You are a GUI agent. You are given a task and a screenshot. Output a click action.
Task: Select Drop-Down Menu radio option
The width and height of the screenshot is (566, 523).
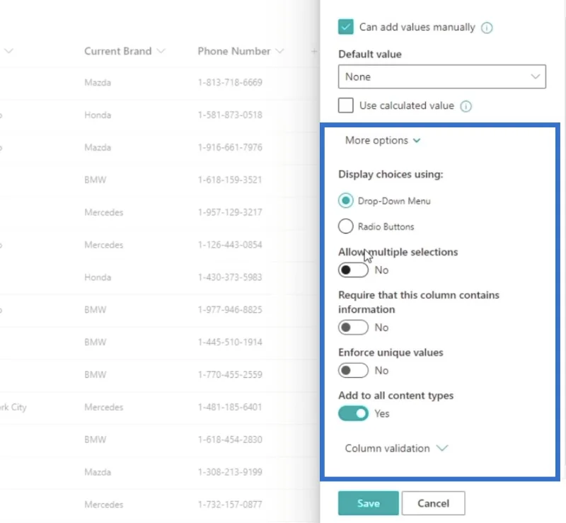pyautogui.click(x=346, y=200)
